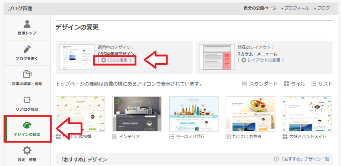Viewport: 341px width, 166px height.
Task: Click folder icon for 記事の編集・削除
Action: click(x=27, y=74)
